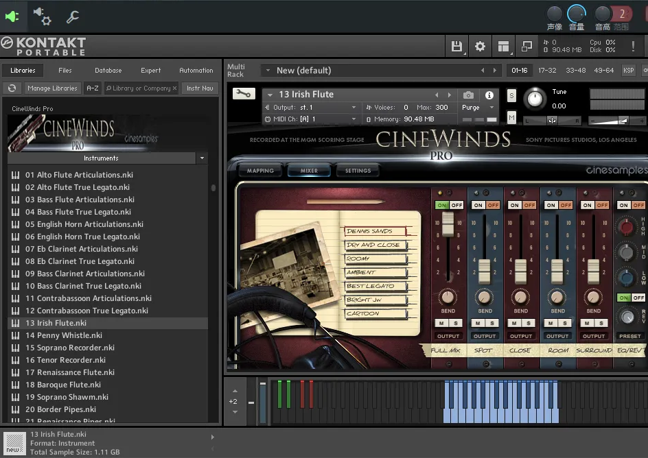Solo the Spot channel strip

point(491,323)
